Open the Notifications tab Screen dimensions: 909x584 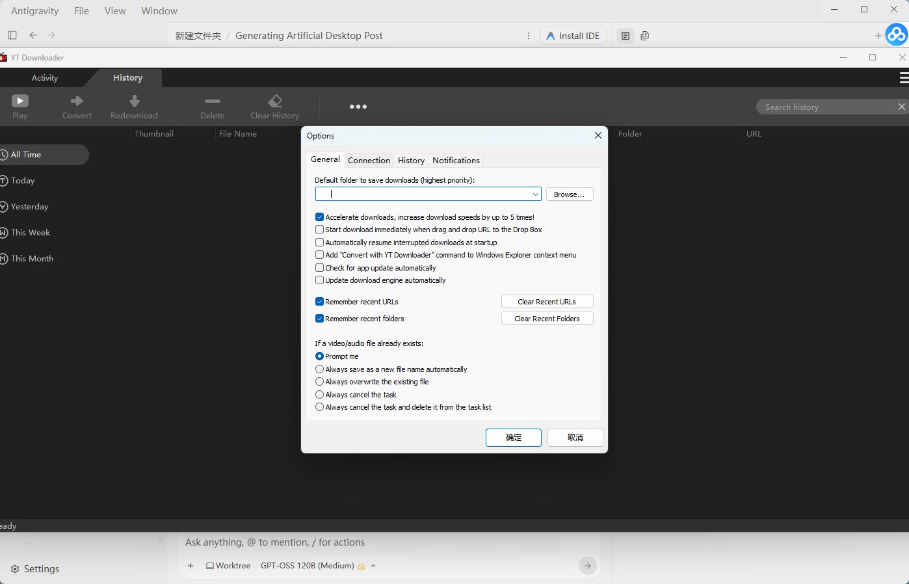[x=456, y=161]
